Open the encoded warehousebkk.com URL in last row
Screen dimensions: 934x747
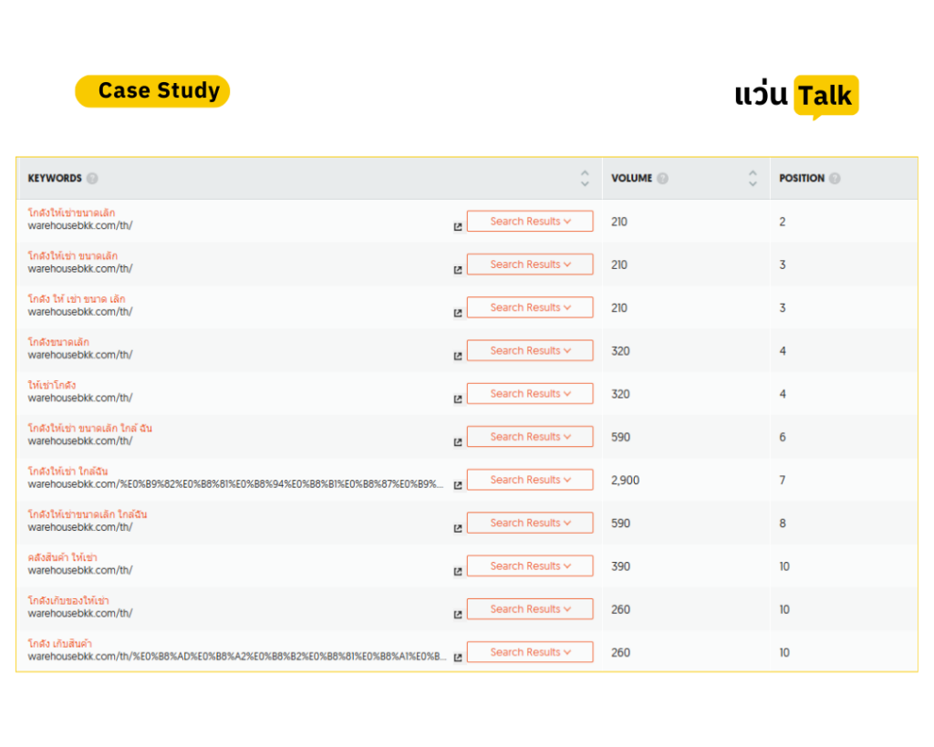[237, 657]
